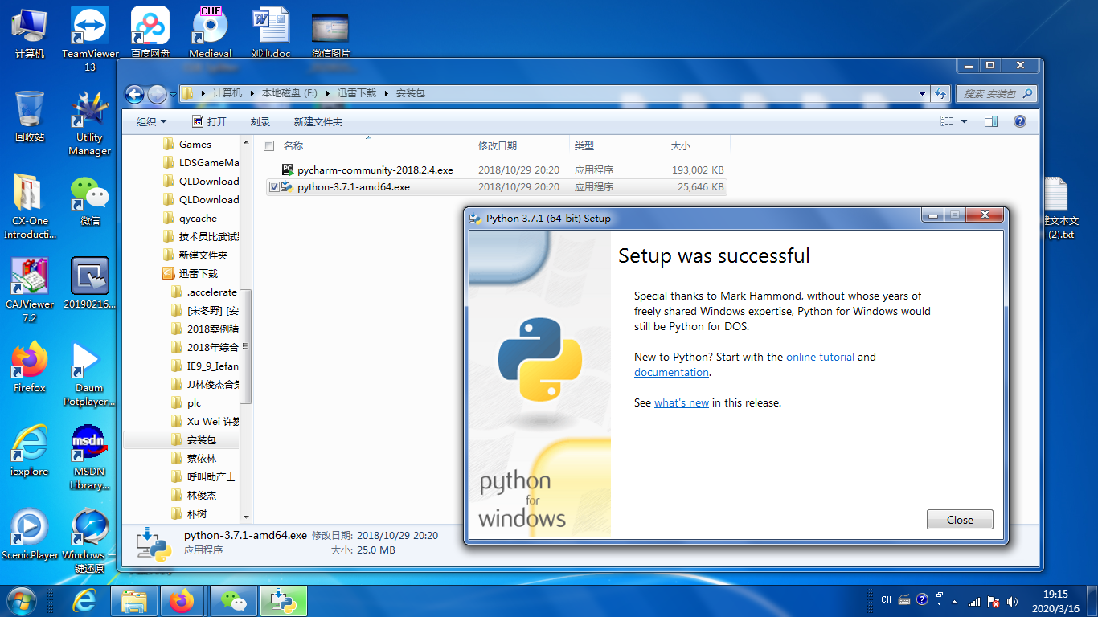Click the Explorer back navigation arrow
1098x617 pixels.
134,94
